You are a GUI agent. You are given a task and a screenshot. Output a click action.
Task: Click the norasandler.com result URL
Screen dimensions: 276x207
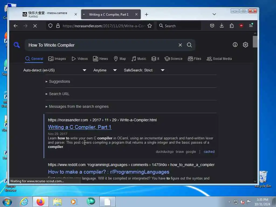click(102, 120)
